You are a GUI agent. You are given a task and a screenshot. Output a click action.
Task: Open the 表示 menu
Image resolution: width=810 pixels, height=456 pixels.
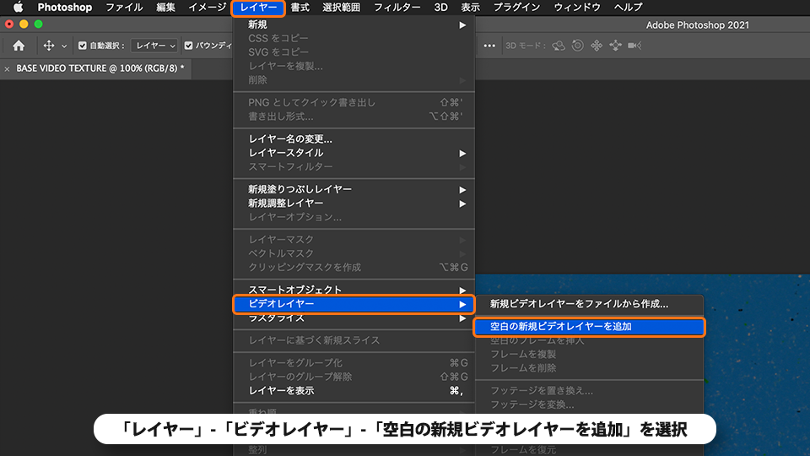point(470,8)
